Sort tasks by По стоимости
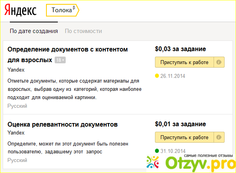 [83, 31]
